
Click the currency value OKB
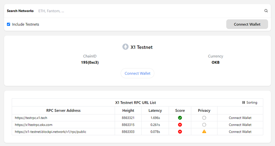tap(216, 63)
